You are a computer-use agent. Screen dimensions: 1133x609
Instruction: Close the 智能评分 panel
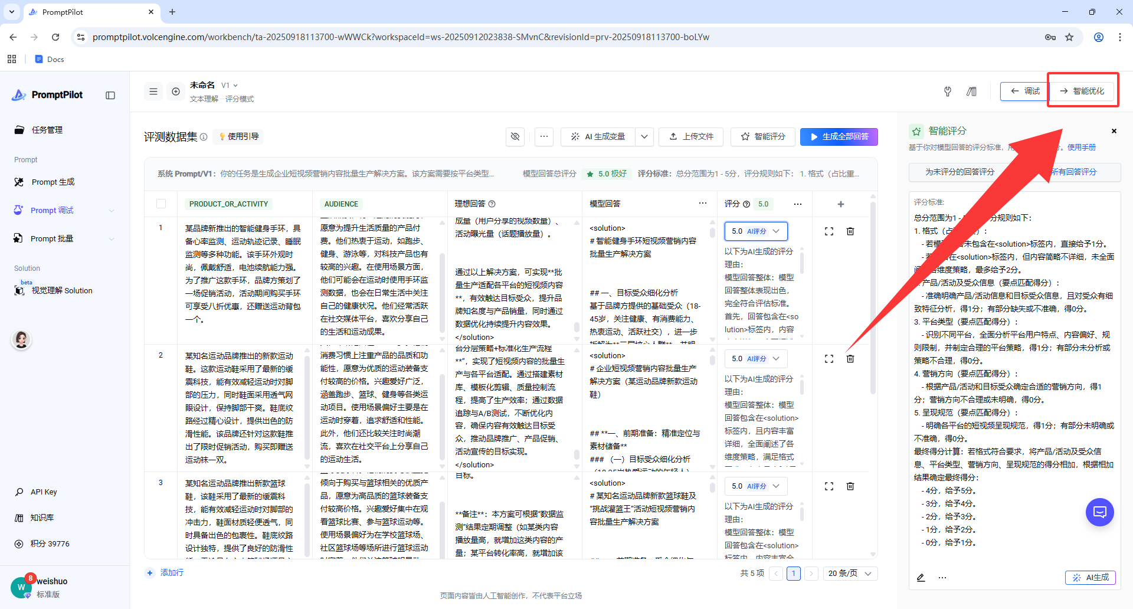[x=1114, y=131]
